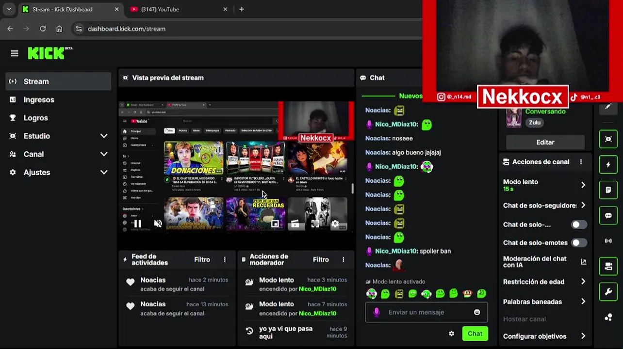Viewport: 623px width, 349px height.
Task: Switch to the Stream - Kick Dashboard tab
Action: click(70, 9)
